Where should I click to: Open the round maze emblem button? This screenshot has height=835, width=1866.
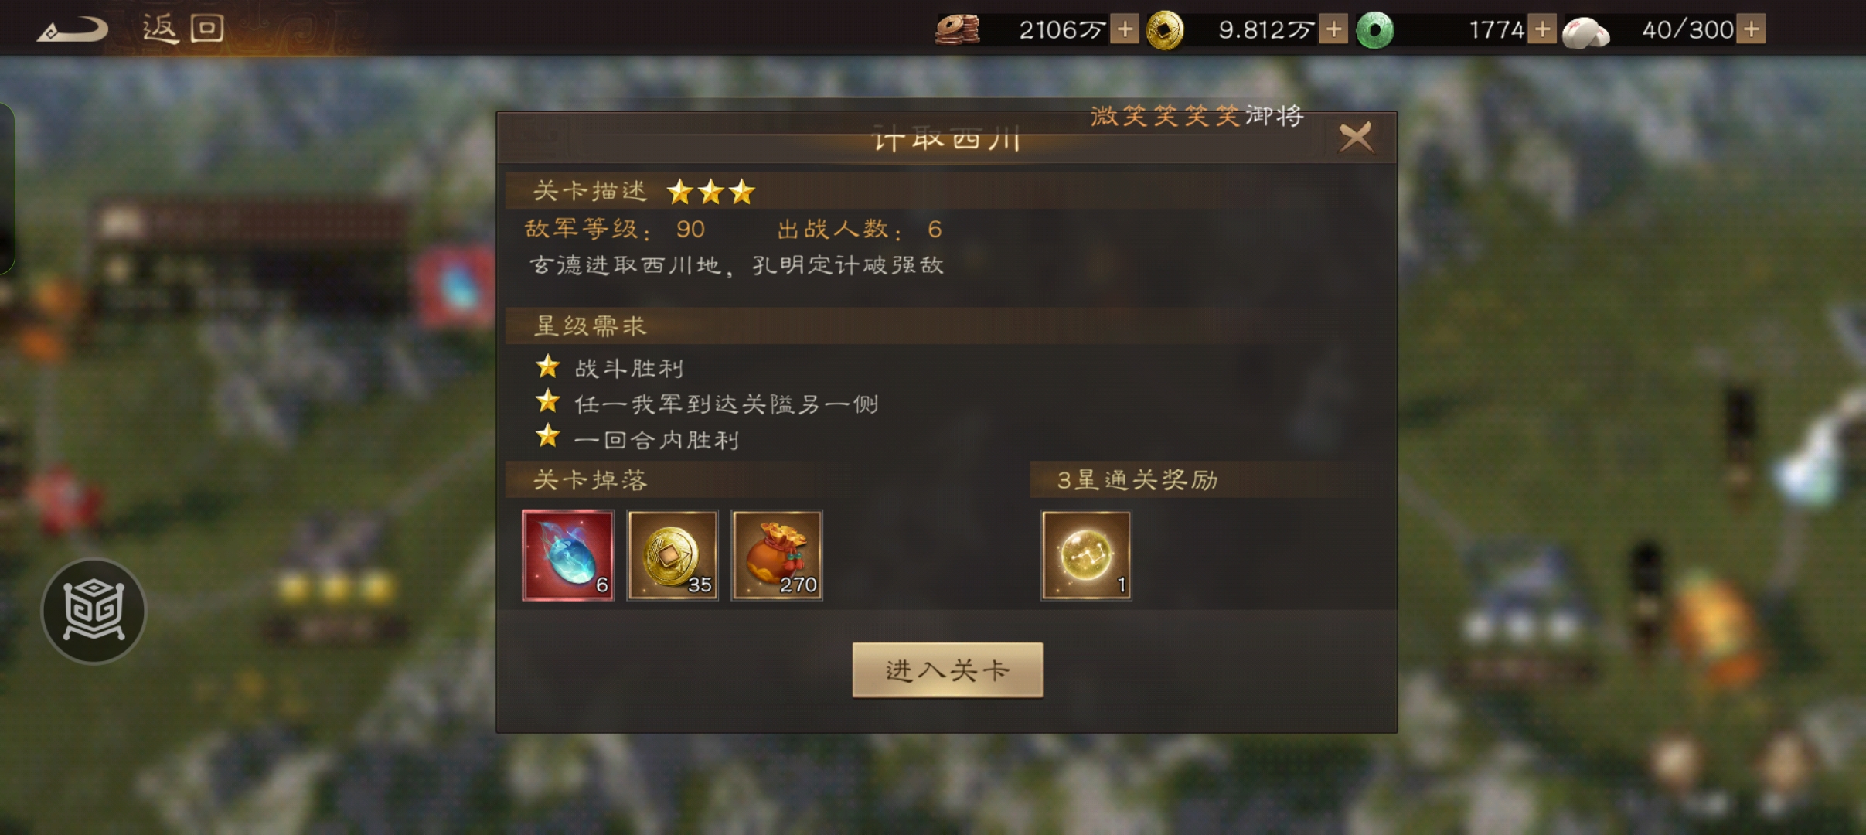(x=94, y=611)
